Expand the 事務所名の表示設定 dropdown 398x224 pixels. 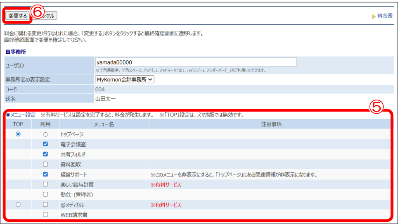pos(125,79)
